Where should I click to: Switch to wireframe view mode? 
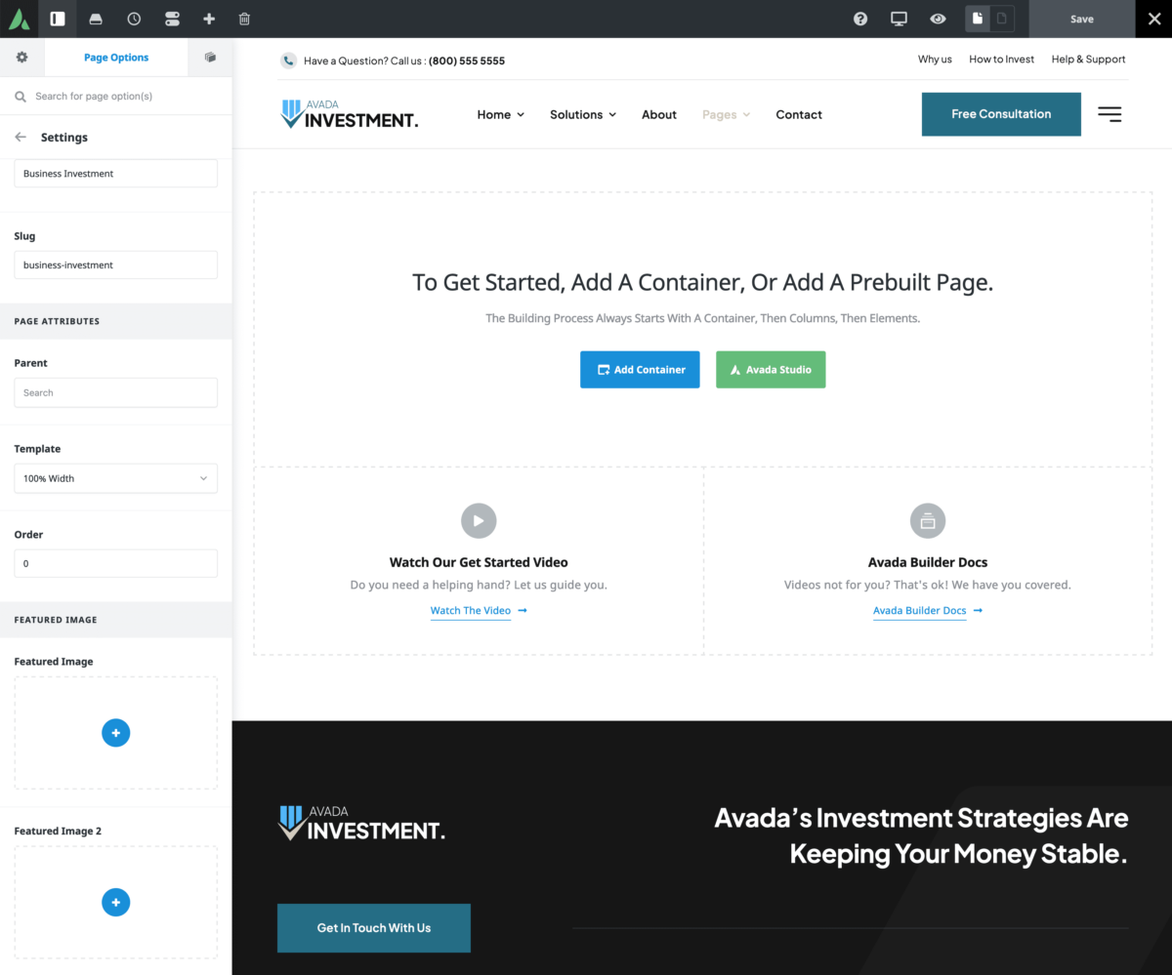click(x=1002, y=19)
